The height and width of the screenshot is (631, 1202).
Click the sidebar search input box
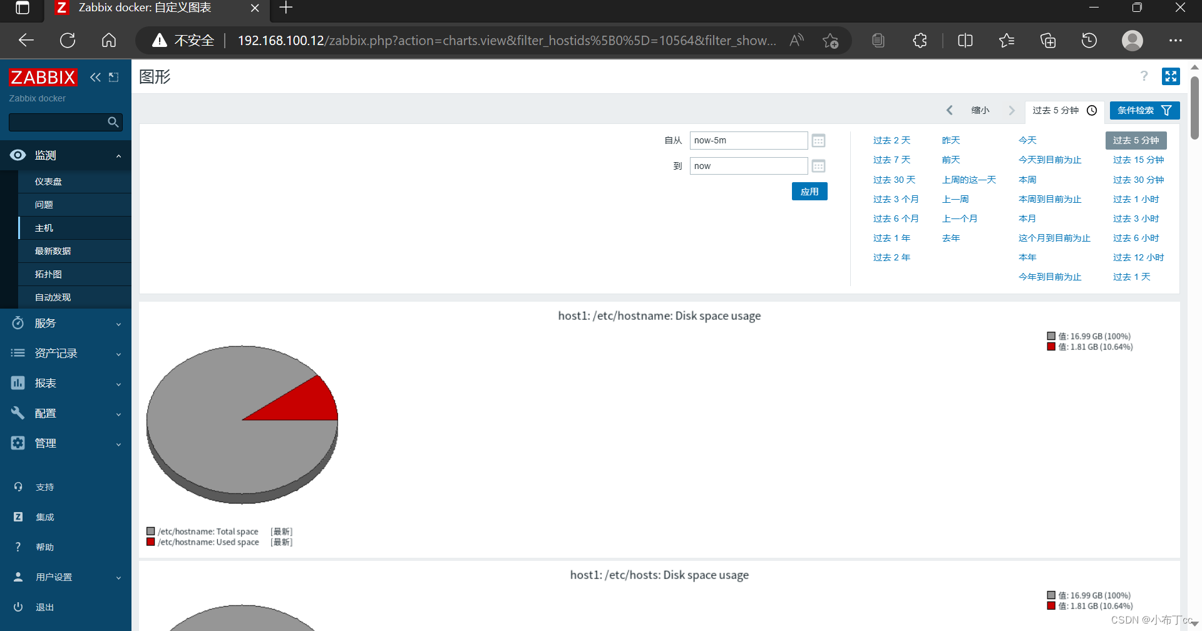point(58,122)
